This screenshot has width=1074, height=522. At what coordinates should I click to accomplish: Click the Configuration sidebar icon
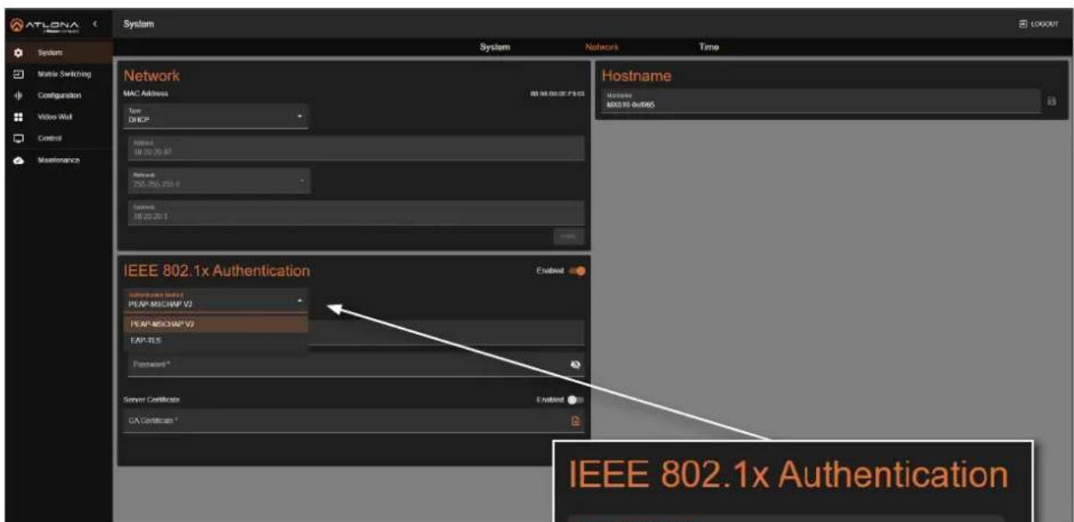[18, 96]
